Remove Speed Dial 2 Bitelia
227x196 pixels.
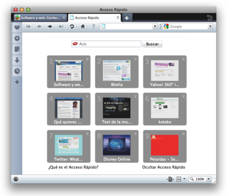pos(135,59)
